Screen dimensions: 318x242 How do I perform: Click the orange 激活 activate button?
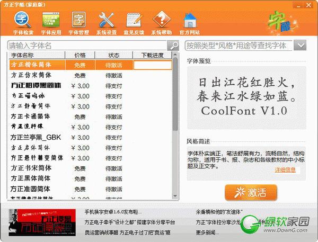[x=251, y=192]
